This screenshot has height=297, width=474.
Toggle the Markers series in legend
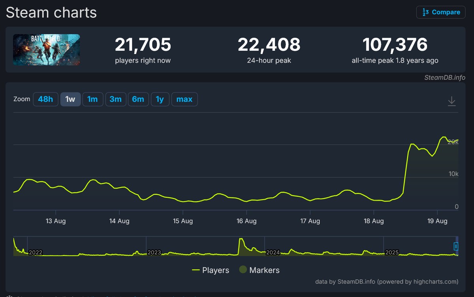tap(260, 270)
